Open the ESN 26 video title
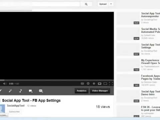The height and width of the screenshot is (120, 160). [151, 109]
